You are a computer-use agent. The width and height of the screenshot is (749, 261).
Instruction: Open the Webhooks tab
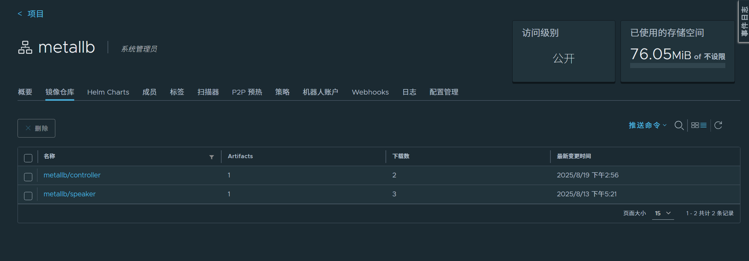tap(370, 92)
